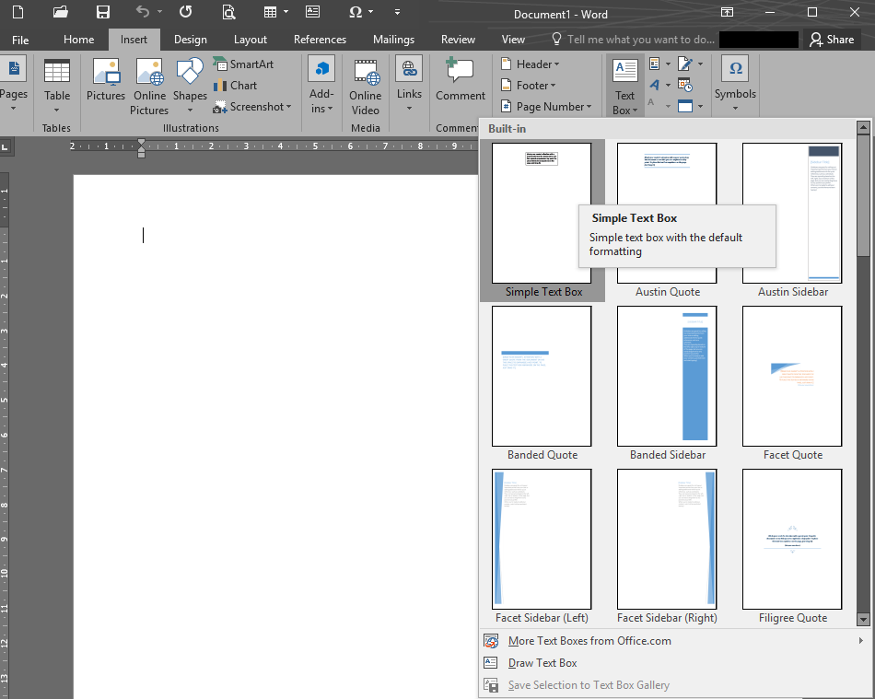Click the quick access Table grid icon
Viewport: 875px width, 699px height.
tap(270, 12)
